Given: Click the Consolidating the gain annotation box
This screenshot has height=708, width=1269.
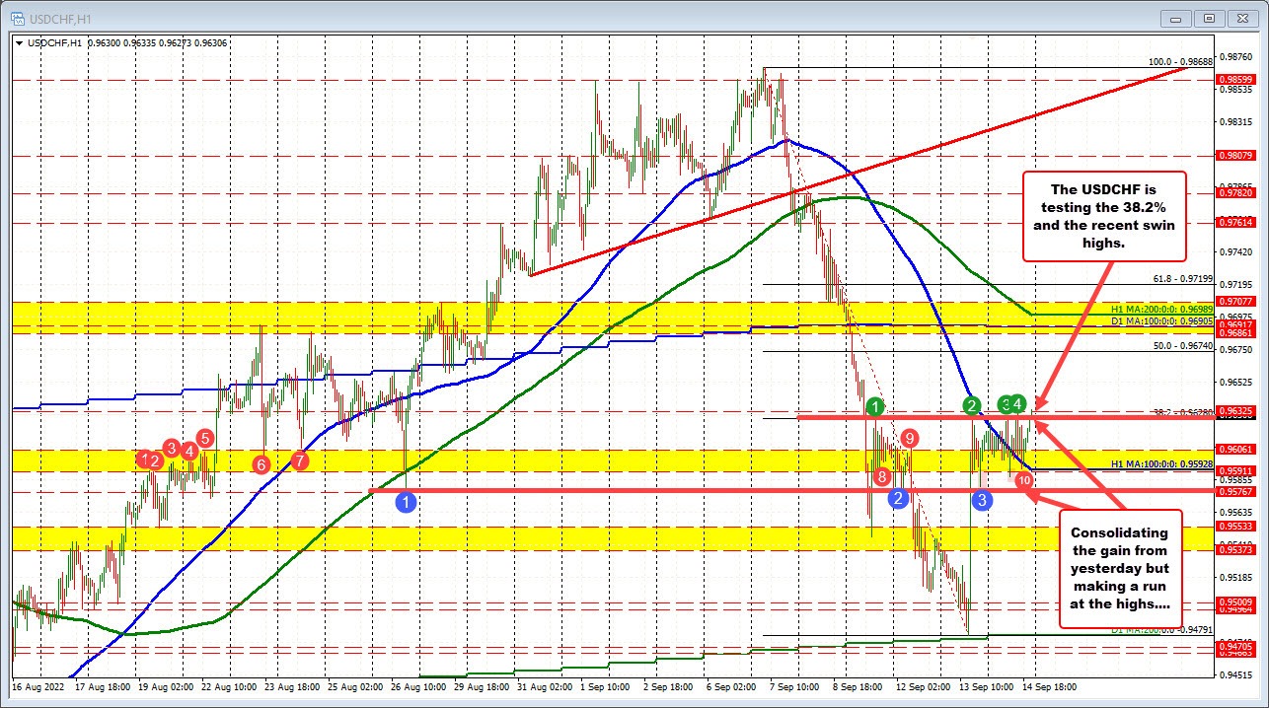Looking at the screenshot, I should tap(1122, 571).
